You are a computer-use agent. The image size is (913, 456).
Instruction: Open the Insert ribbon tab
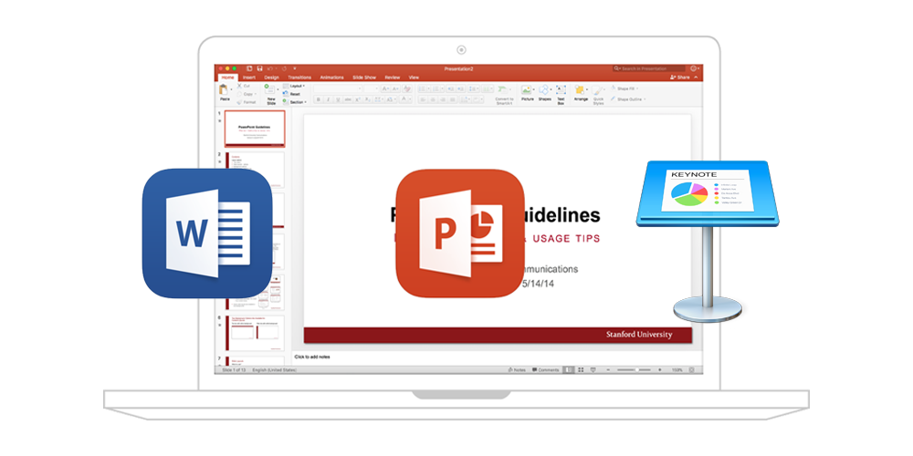249,78
